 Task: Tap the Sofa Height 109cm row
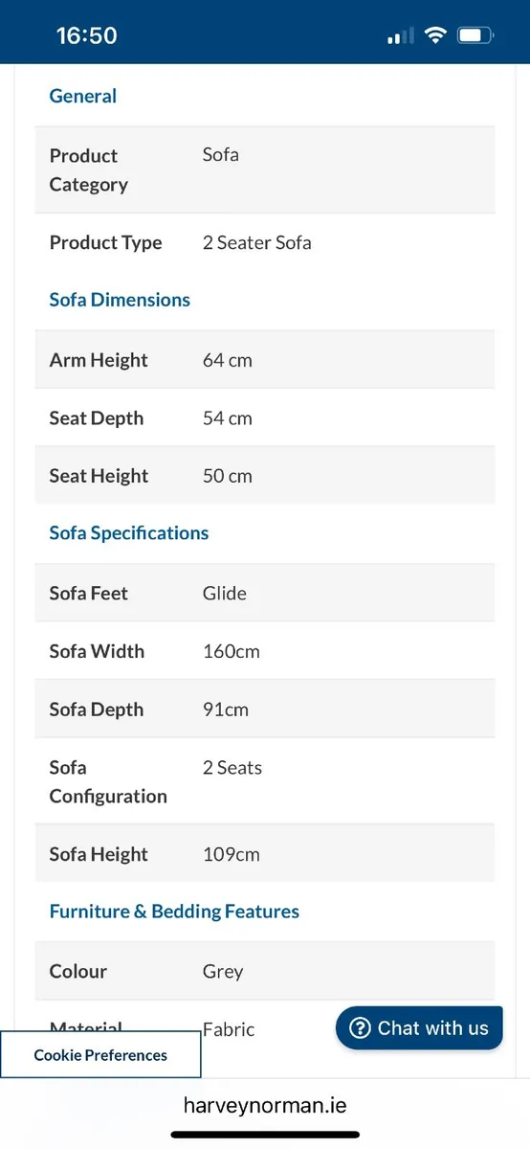(265, 854)
